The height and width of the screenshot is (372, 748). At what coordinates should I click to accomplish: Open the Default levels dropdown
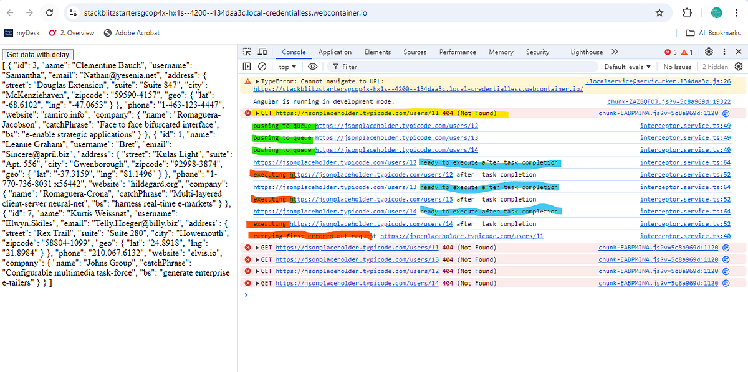627,67
